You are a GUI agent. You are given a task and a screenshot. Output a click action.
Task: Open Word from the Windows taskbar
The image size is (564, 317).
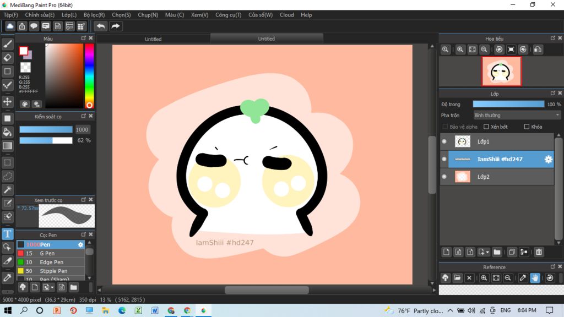click(155, 310)
